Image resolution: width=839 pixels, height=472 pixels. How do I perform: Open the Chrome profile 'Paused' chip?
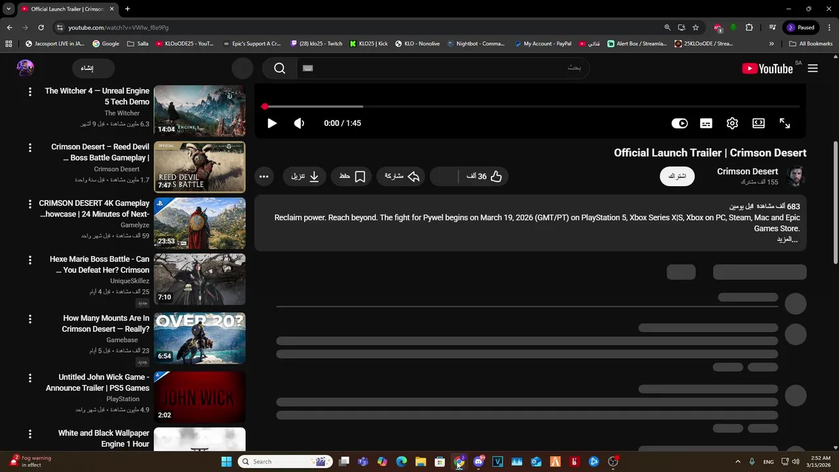click(x=801, y=28)
